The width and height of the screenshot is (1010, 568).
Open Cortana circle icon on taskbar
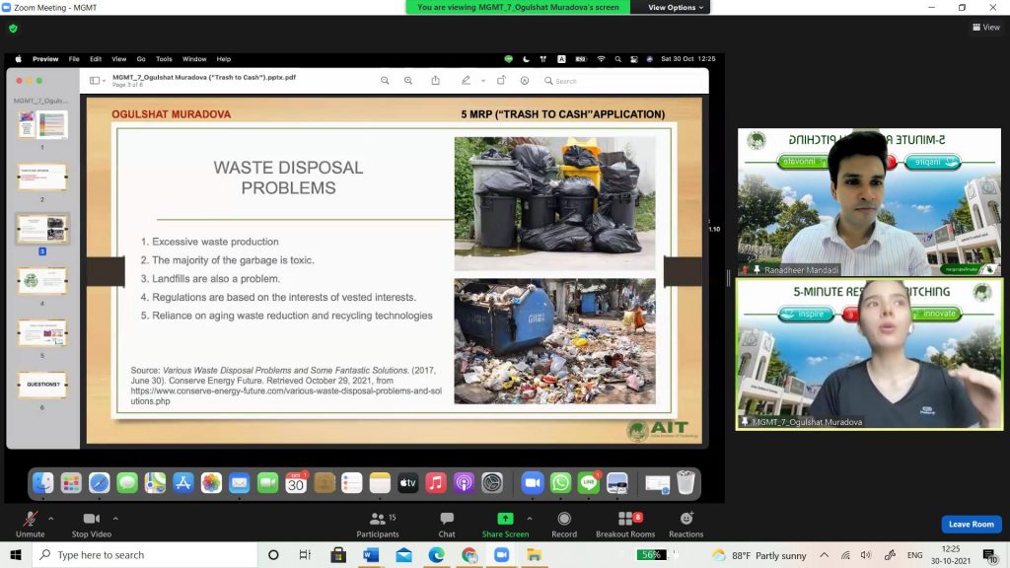(273, 554)
